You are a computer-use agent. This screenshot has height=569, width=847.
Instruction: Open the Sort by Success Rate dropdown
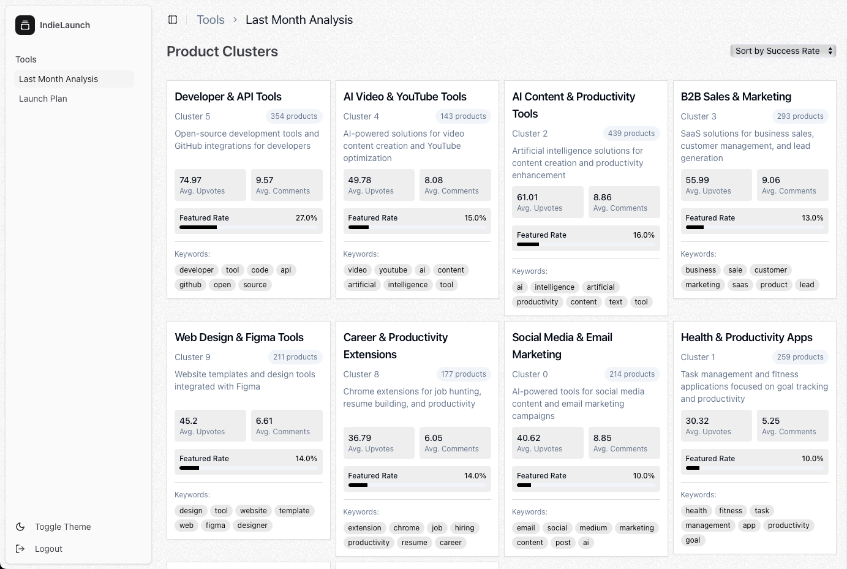[x=783, y=51]
